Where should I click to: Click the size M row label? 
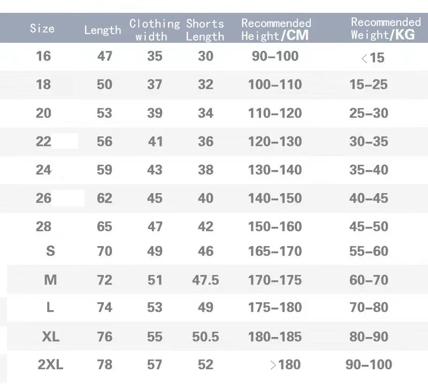click(50, 280)
